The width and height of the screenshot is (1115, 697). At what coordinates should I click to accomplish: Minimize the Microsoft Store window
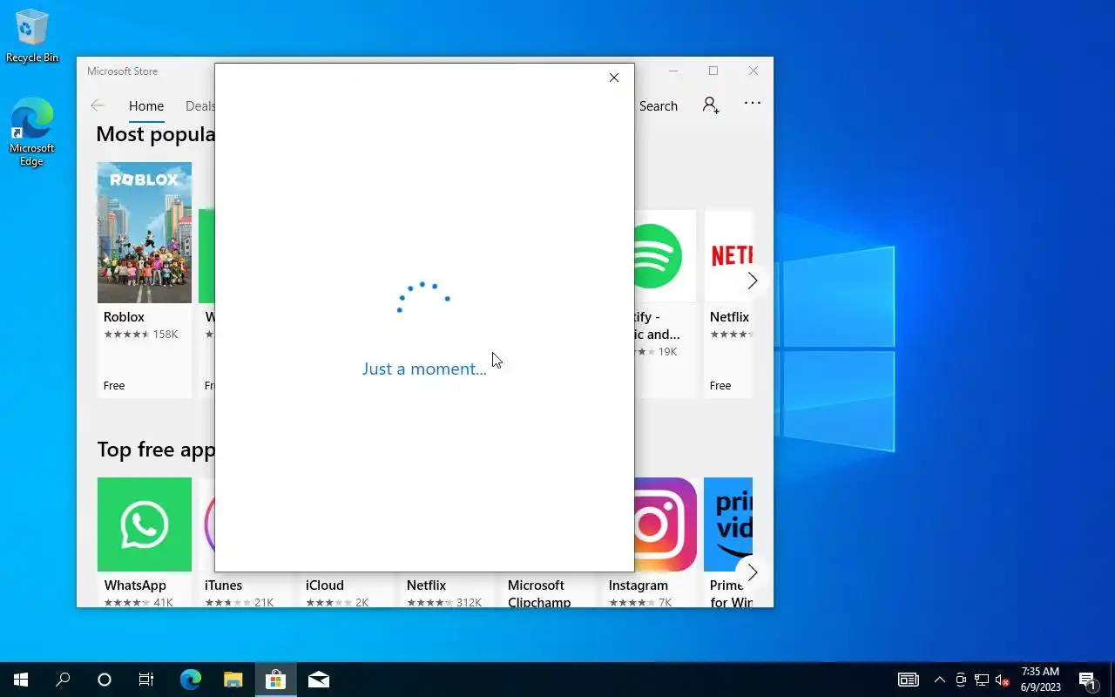click(673, 71)
